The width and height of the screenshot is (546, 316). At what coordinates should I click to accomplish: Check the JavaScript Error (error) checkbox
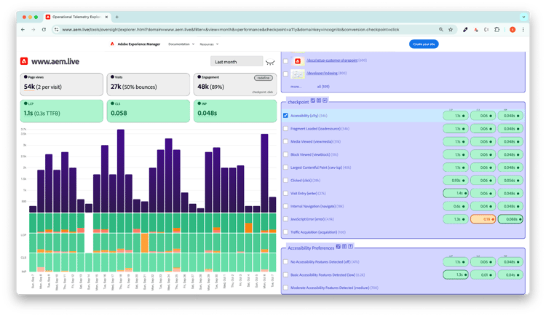[286, 218]
